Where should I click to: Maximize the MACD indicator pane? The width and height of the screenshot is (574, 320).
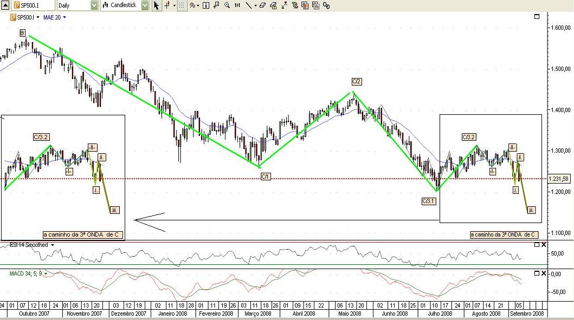pos(537,273)
